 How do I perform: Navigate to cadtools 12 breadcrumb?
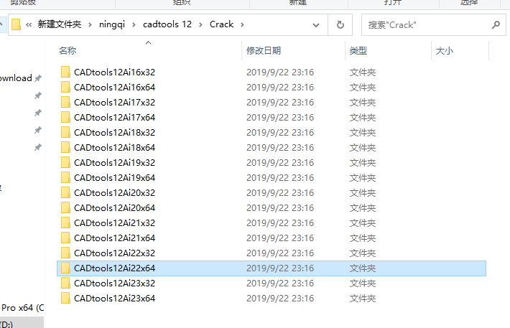(167, 24)
